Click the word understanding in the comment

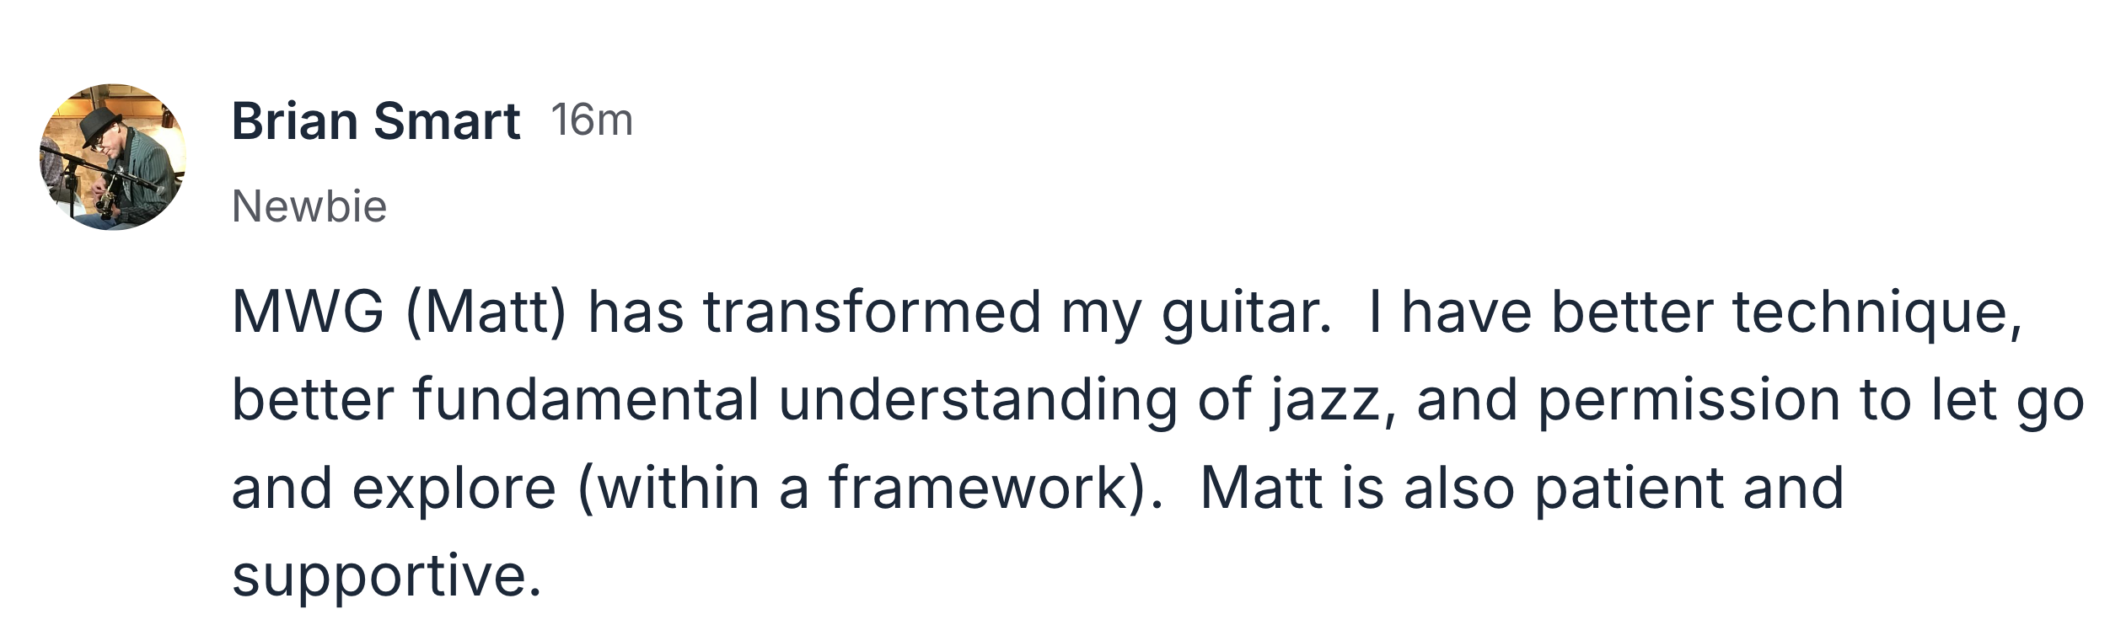[x=979, y=402]
